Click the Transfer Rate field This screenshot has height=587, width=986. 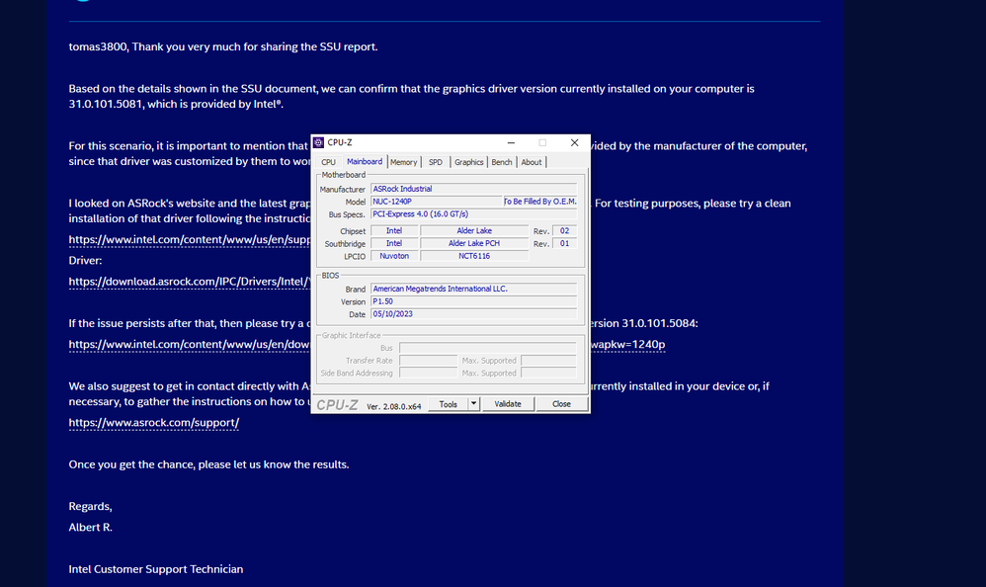[428, 361]
